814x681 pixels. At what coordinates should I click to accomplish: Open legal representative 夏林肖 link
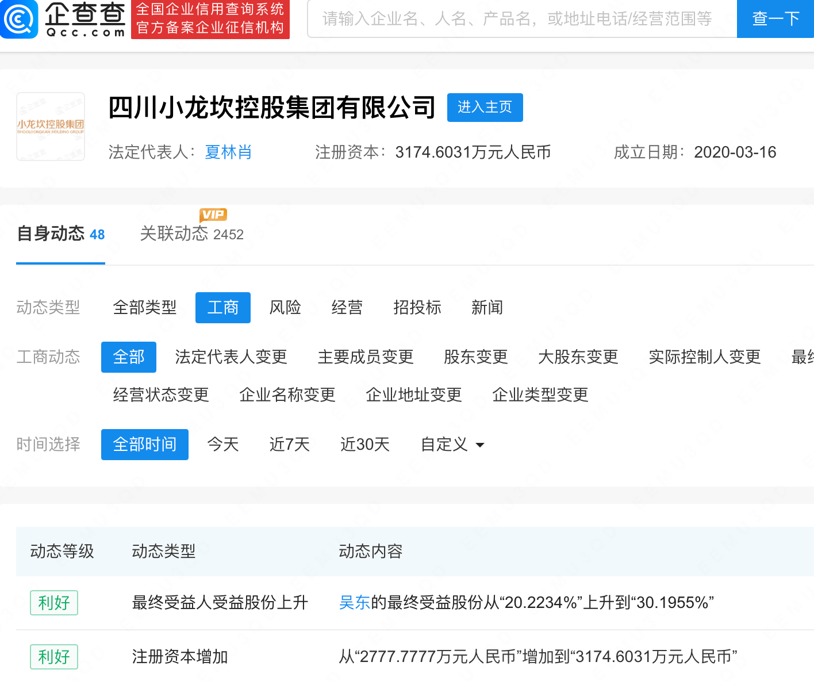(x=228, y=152)
